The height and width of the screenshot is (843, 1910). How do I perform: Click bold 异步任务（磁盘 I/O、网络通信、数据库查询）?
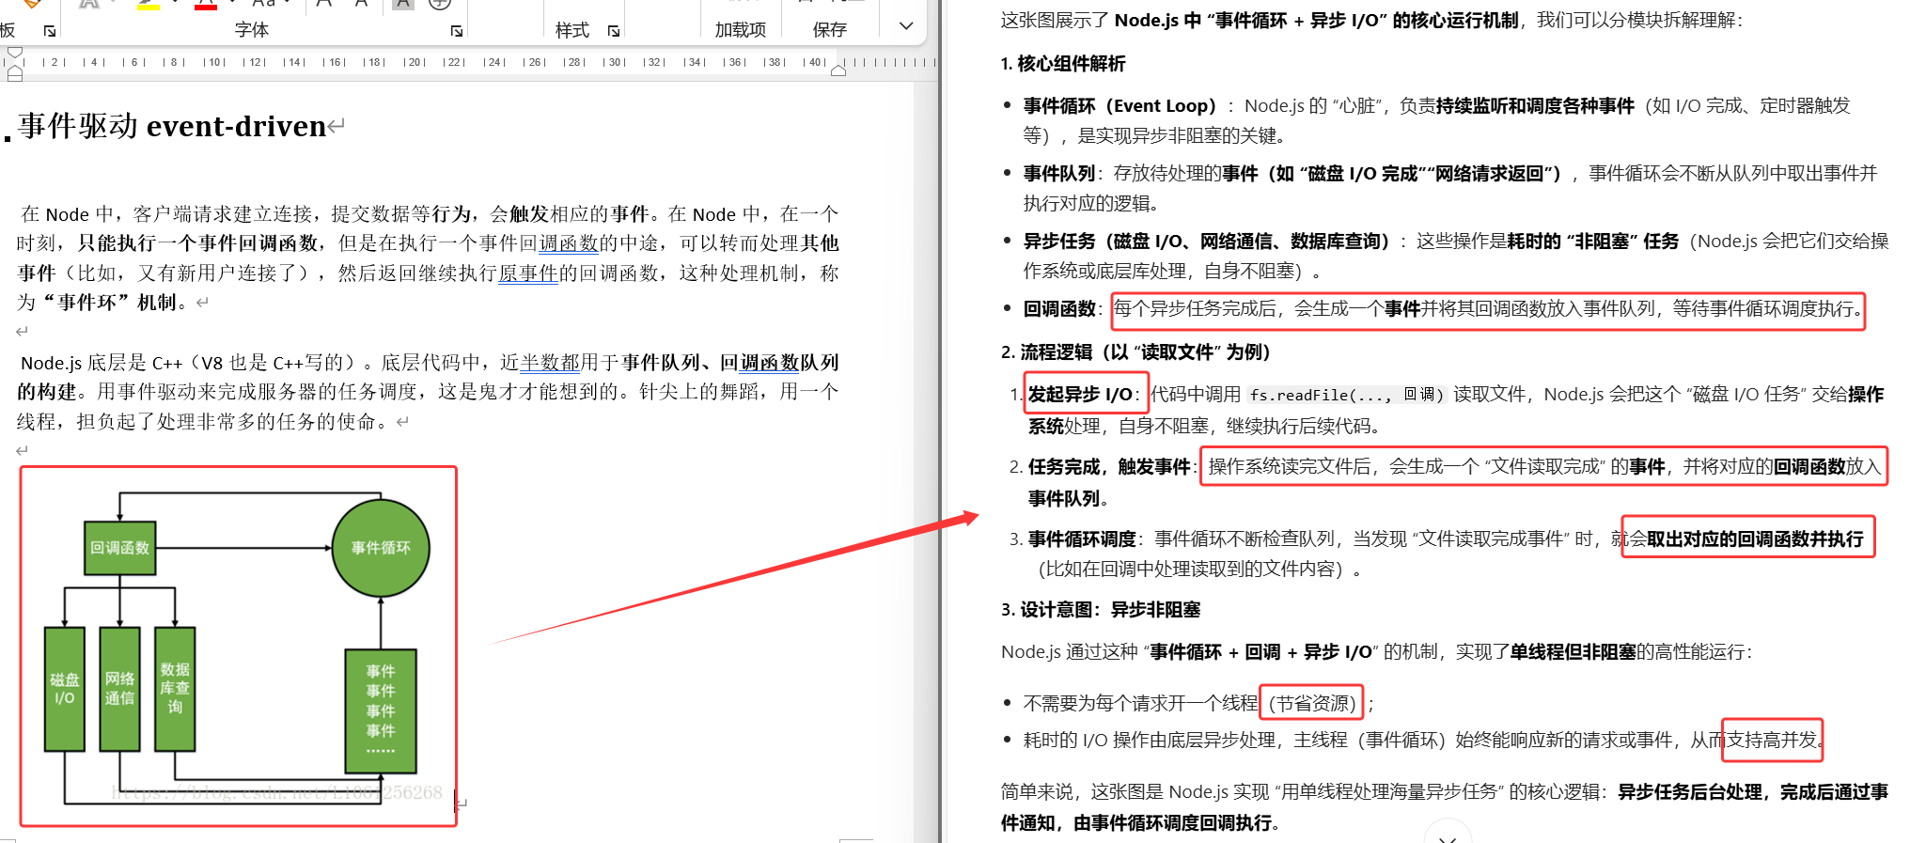(1206, 242)
